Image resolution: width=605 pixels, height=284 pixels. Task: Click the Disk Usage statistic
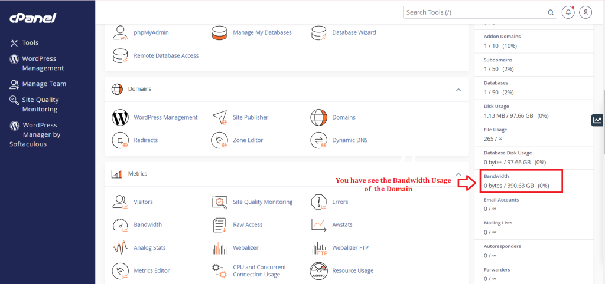click(534, 111)
